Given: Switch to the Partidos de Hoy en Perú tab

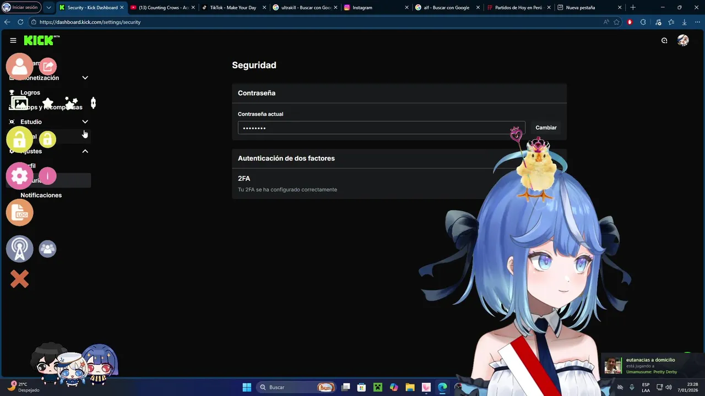Looking at the screenshot, I should coord(518,8).
